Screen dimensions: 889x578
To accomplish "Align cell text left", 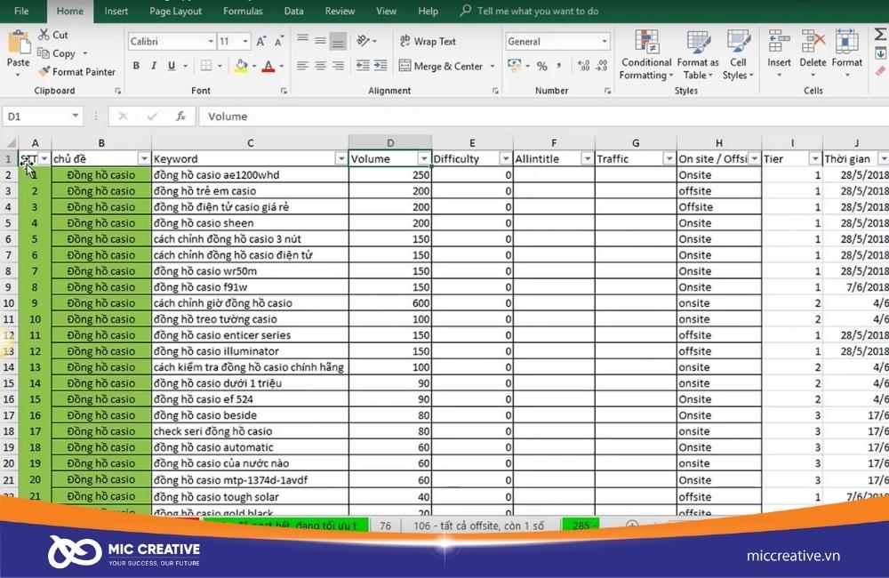I will tap(303, 66).
